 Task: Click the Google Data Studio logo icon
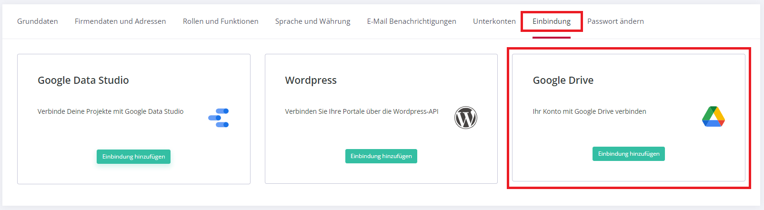(x=219, y=118)
